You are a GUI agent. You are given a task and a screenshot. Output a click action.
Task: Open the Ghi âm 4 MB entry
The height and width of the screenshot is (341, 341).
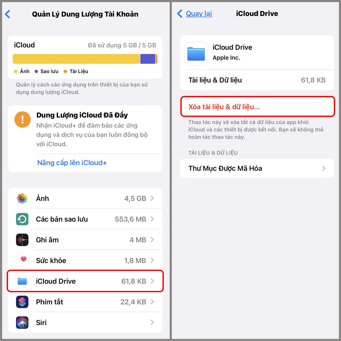pos(85,240)
